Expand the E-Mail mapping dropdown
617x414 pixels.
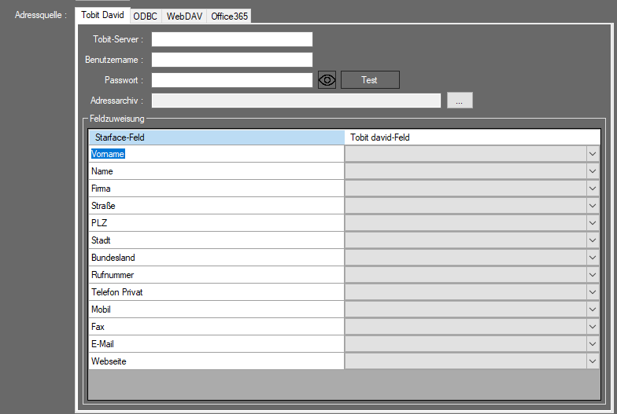click(x=593, y=344)
